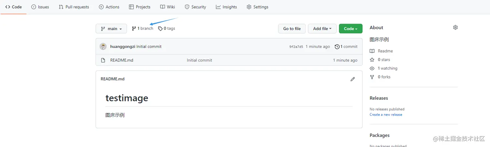Image resolution: width=490 pixels, height=147 pixels.
Task: Click the testimage heading in README
Action: [127, 98]
